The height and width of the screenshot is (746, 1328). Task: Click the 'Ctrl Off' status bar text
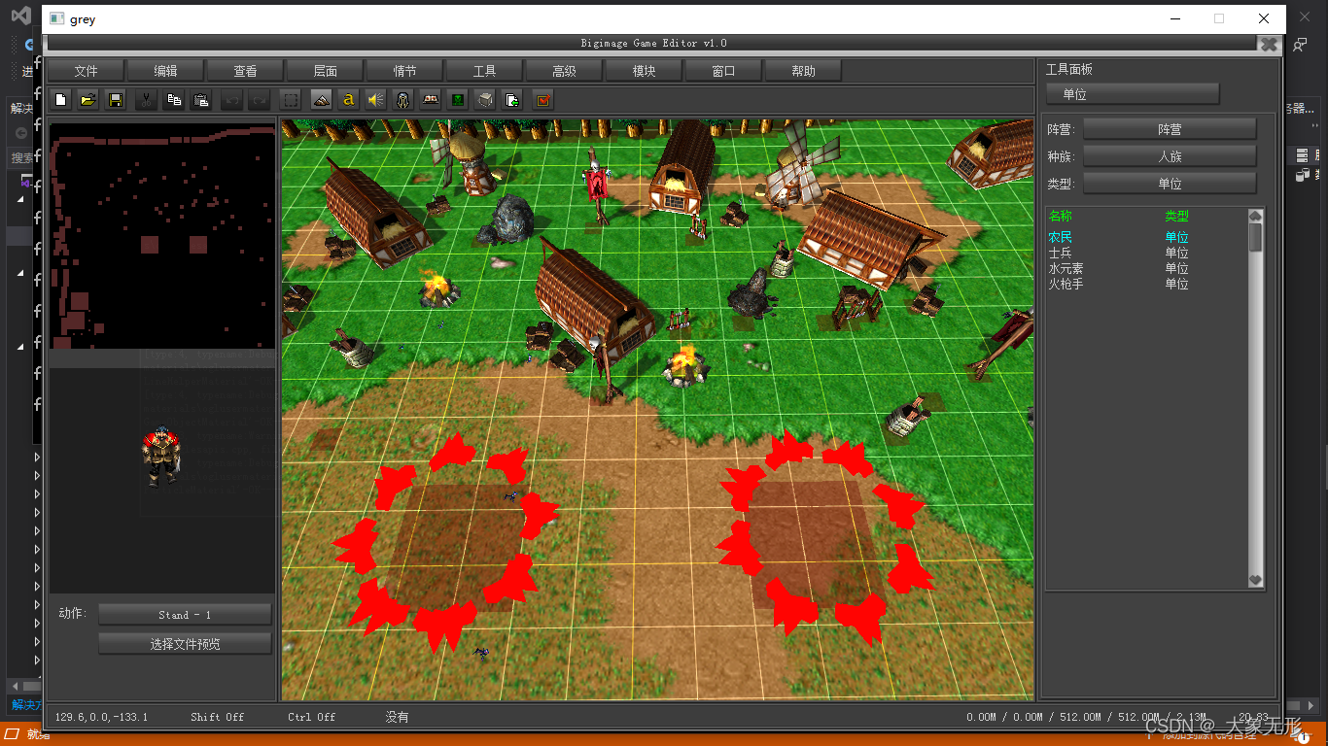point(311,717)
